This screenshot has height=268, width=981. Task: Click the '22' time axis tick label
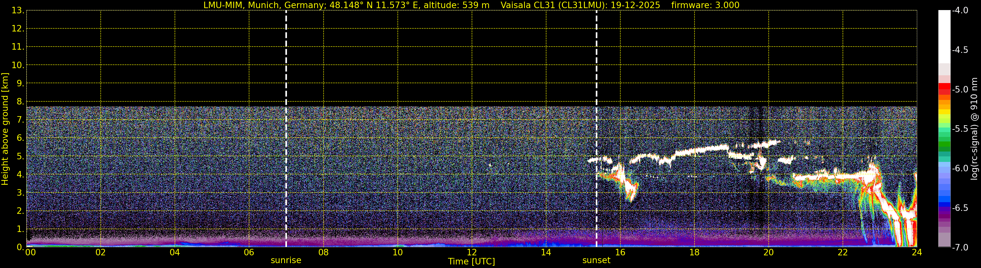coord(843,252)
